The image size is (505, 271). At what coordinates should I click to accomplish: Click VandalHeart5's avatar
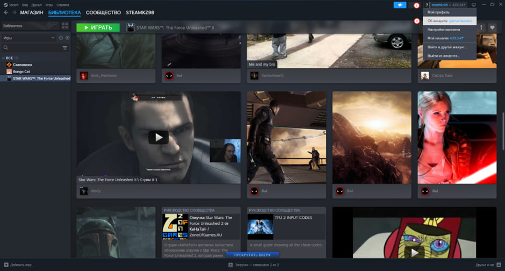254,76
